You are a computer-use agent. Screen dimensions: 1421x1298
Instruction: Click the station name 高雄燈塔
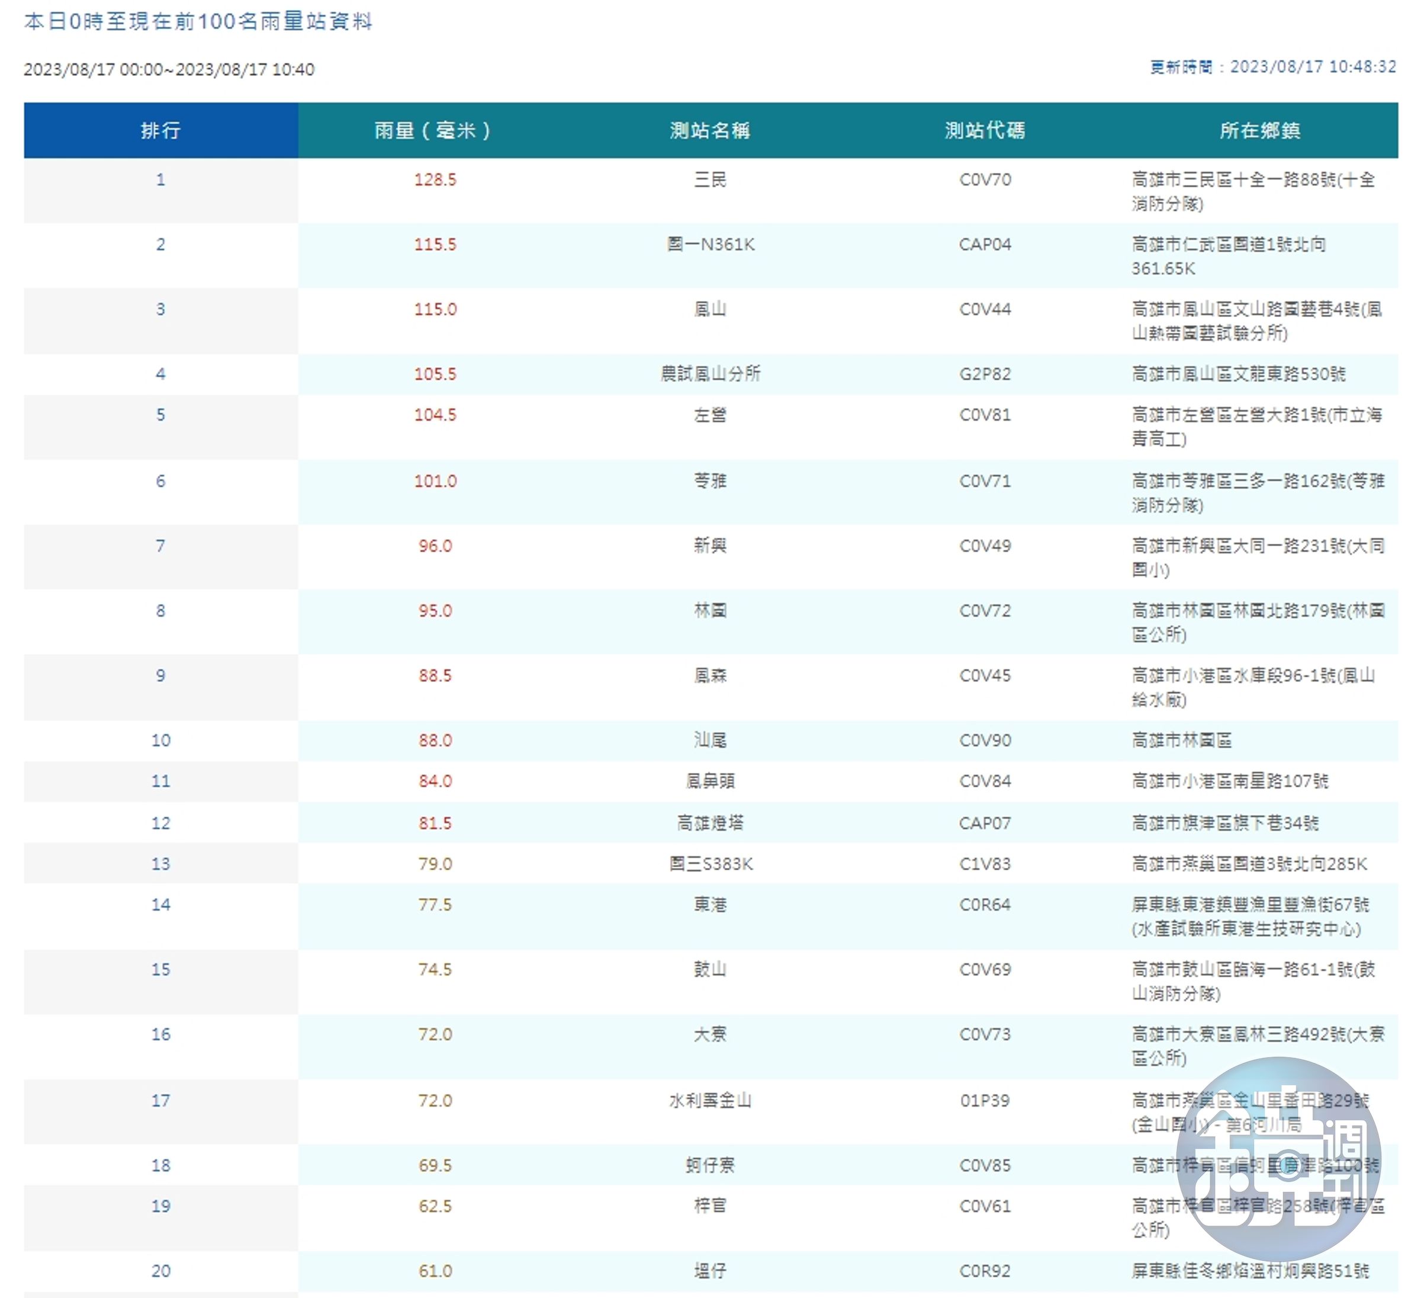710,823
